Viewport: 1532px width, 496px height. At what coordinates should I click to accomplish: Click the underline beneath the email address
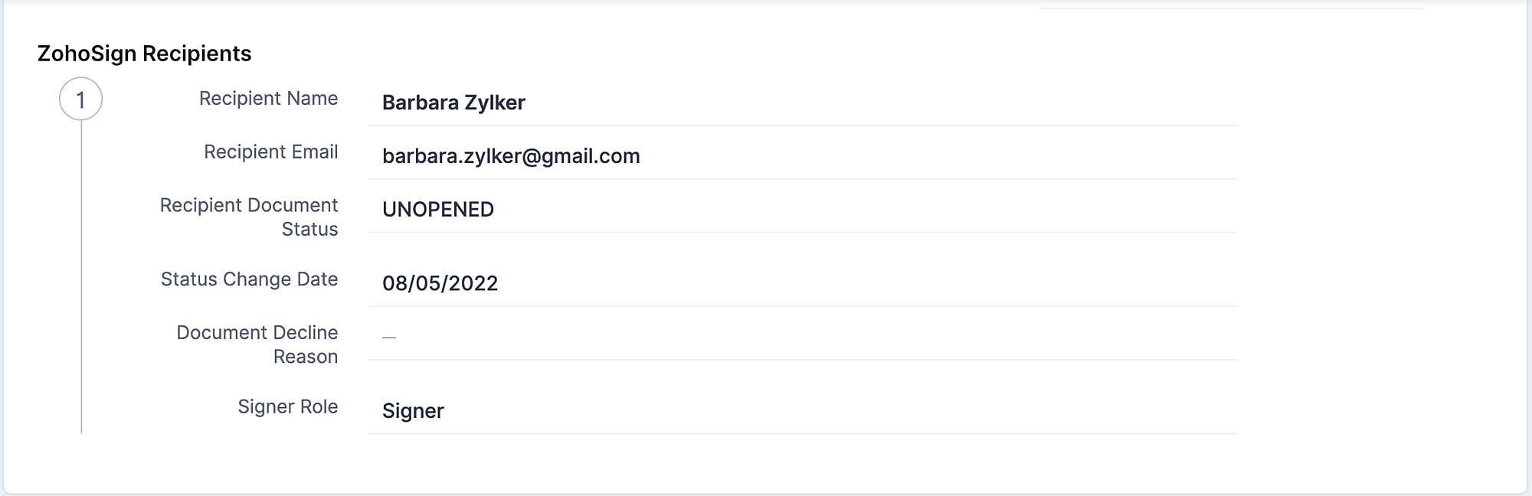[802, 179]
